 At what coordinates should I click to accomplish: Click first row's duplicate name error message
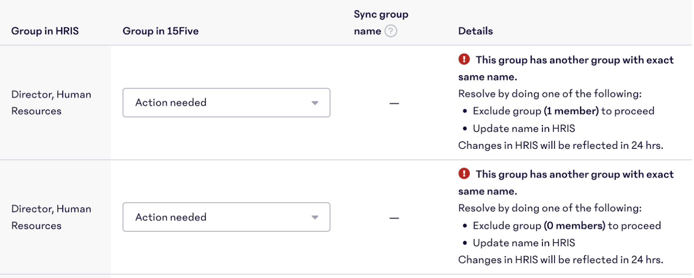566,68
